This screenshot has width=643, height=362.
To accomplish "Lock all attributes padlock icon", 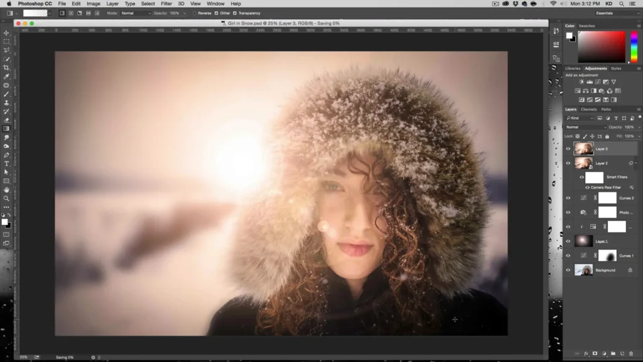I will point(607,136).
